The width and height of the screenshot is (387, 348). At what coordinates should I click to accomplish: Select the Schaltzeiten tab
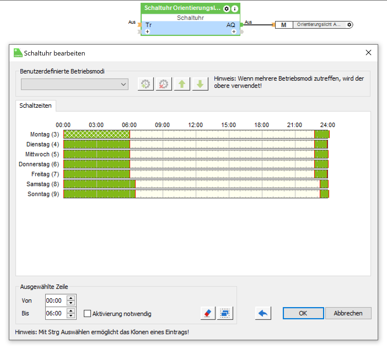[x=36, y=106]
